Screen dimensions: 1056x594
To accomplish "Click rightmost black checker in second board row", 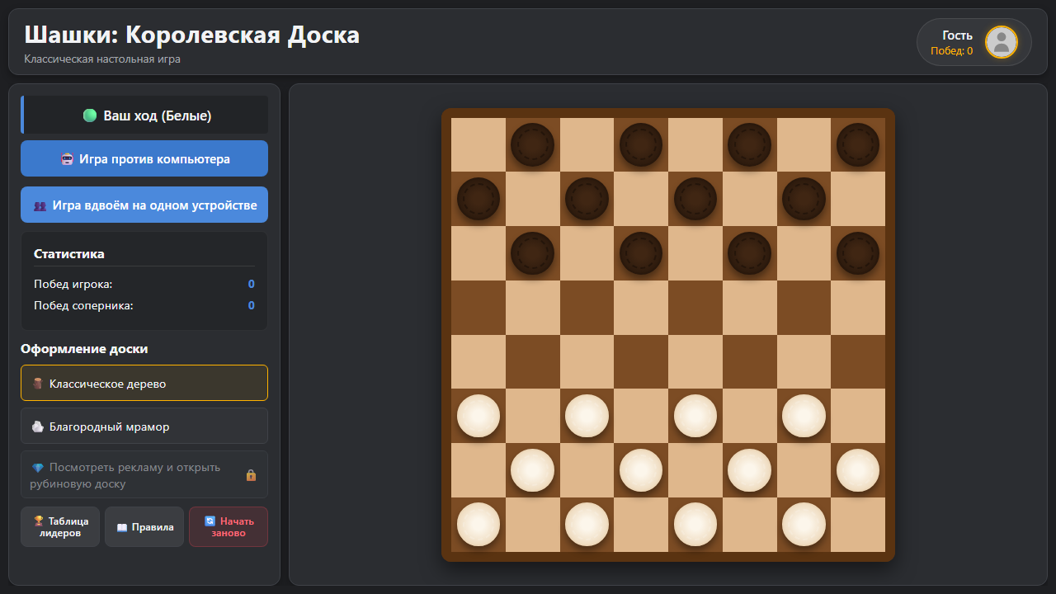I will coord(804,199).
